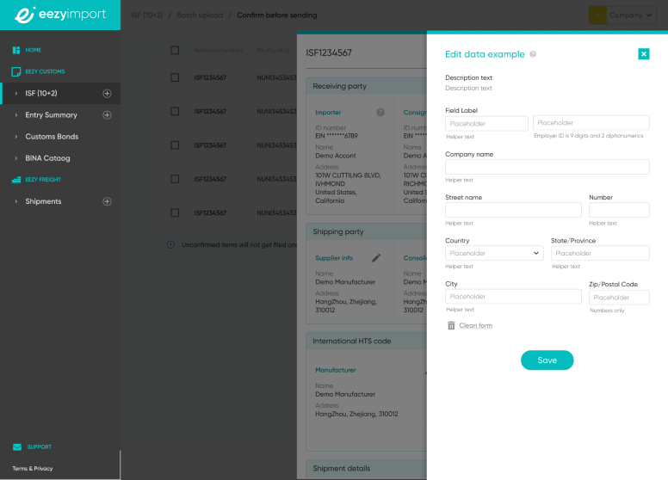This screenshot has height=480, width=668.
Task: Close the Edit data example panel
Action: click(644, 54)
